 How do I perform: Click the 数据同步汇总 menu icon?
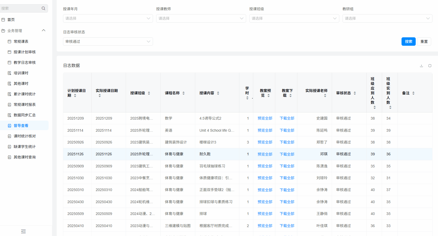coord(9,115)
